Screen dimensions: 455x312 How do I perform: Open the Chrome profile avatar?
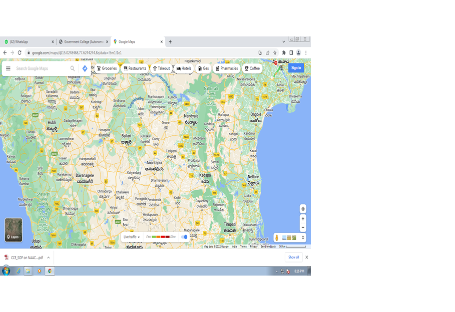[x=298, y=53]
